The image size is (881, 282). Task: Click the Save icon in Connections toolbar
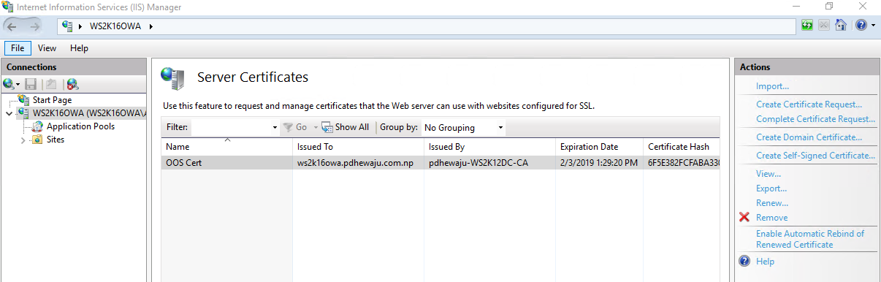pos(31,84)
